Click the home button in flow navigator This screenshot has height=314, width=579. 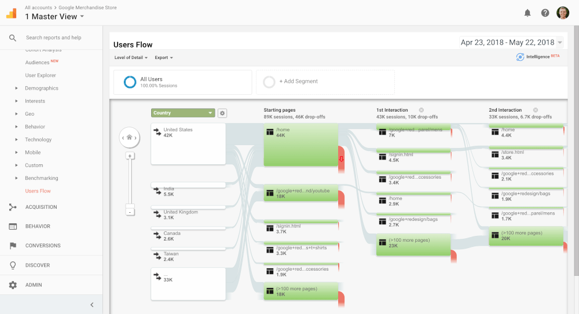click(130, 138)
